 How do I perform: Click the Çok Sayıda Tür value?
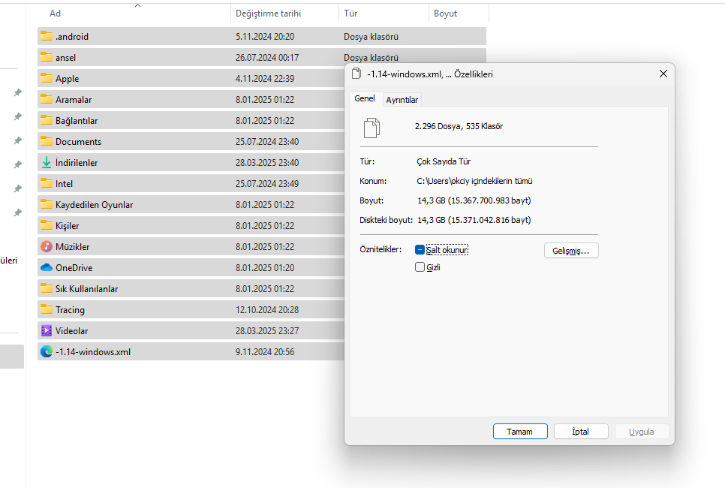(x=444, y=161)
